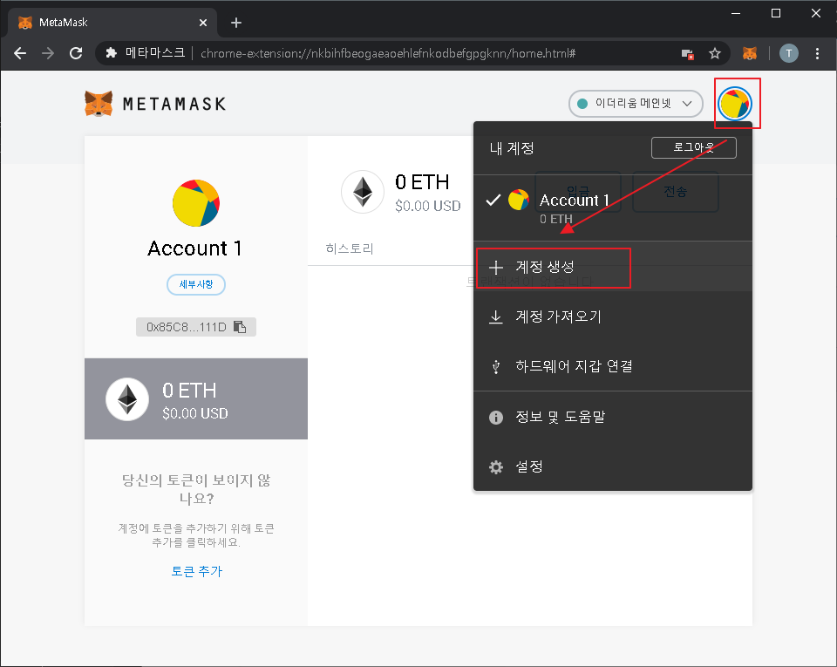Choose 하드웨어 지갑 연결 from the menu

[613, 366]
